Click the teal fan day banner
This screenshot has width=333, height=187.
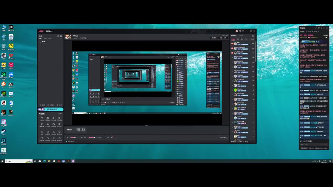pyautogui.click(x=51, y=109)
